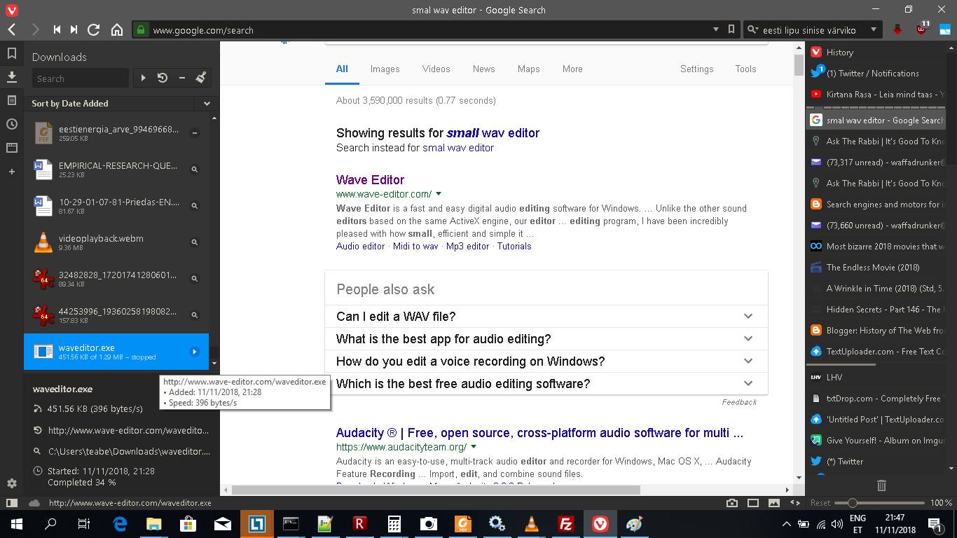Toggle the side panel visibility
This screenshot has width=957, height=538.
(x=11, y=503)
